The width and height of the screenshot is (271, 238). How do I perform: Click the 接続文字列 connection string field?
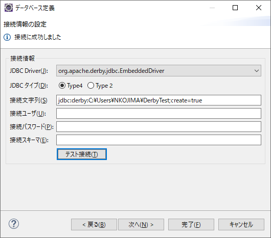tap(159, 100)
